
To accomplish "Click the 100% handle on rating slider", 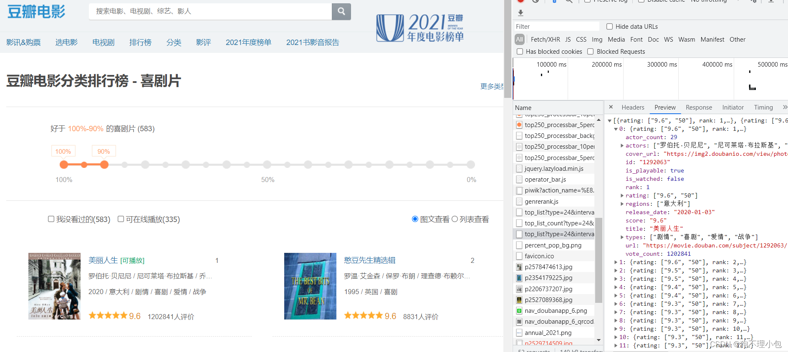I will tap(64, 165).
